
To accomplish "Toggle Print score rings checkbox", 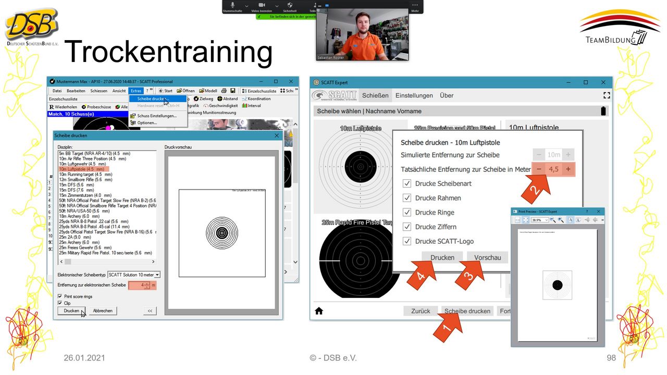I will pyautogui.click(x=60, y=296).
